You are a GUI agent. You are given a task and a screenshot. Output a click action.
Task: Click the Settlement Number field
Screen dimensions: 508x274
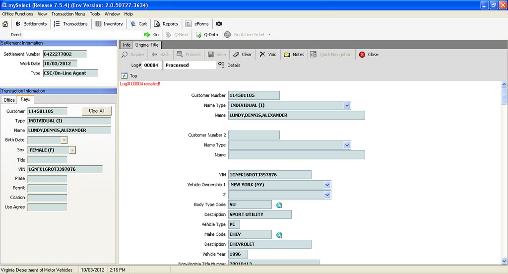pos(65,54)
